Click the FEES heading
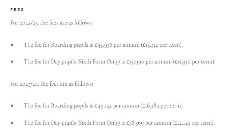The height and width of the screenshot is (131, 226). pyautogui.click(x=17, y=10)
